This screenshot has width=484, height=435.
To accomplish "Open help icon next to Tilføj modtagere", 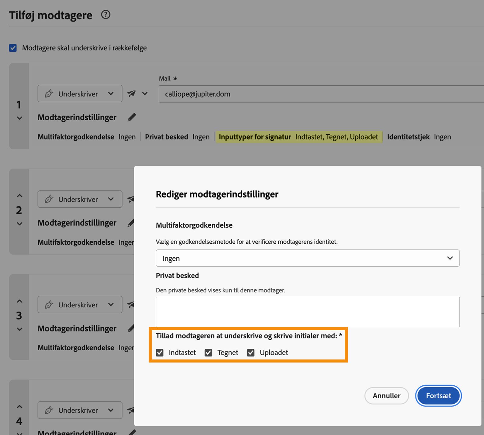I will [x=106, y=15].
